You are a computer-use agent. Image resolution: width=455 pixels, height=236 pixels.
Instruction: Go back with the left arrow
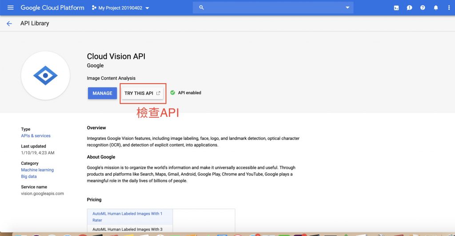click(9, 24)
